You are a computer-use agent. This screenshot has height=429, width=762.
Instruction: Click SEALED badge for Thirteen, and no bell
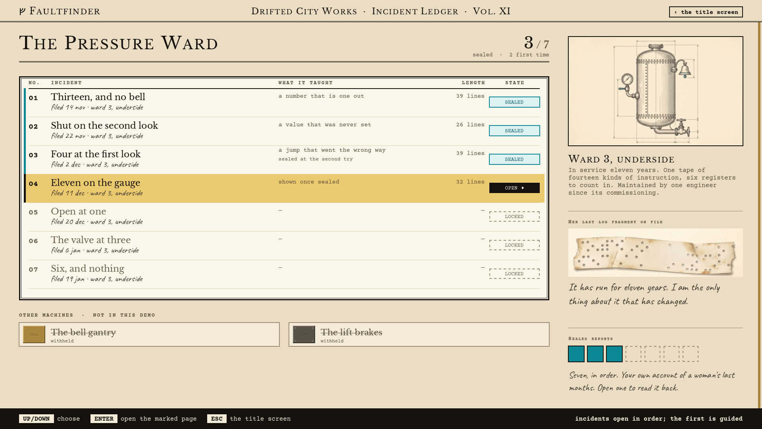click(514, 102)
